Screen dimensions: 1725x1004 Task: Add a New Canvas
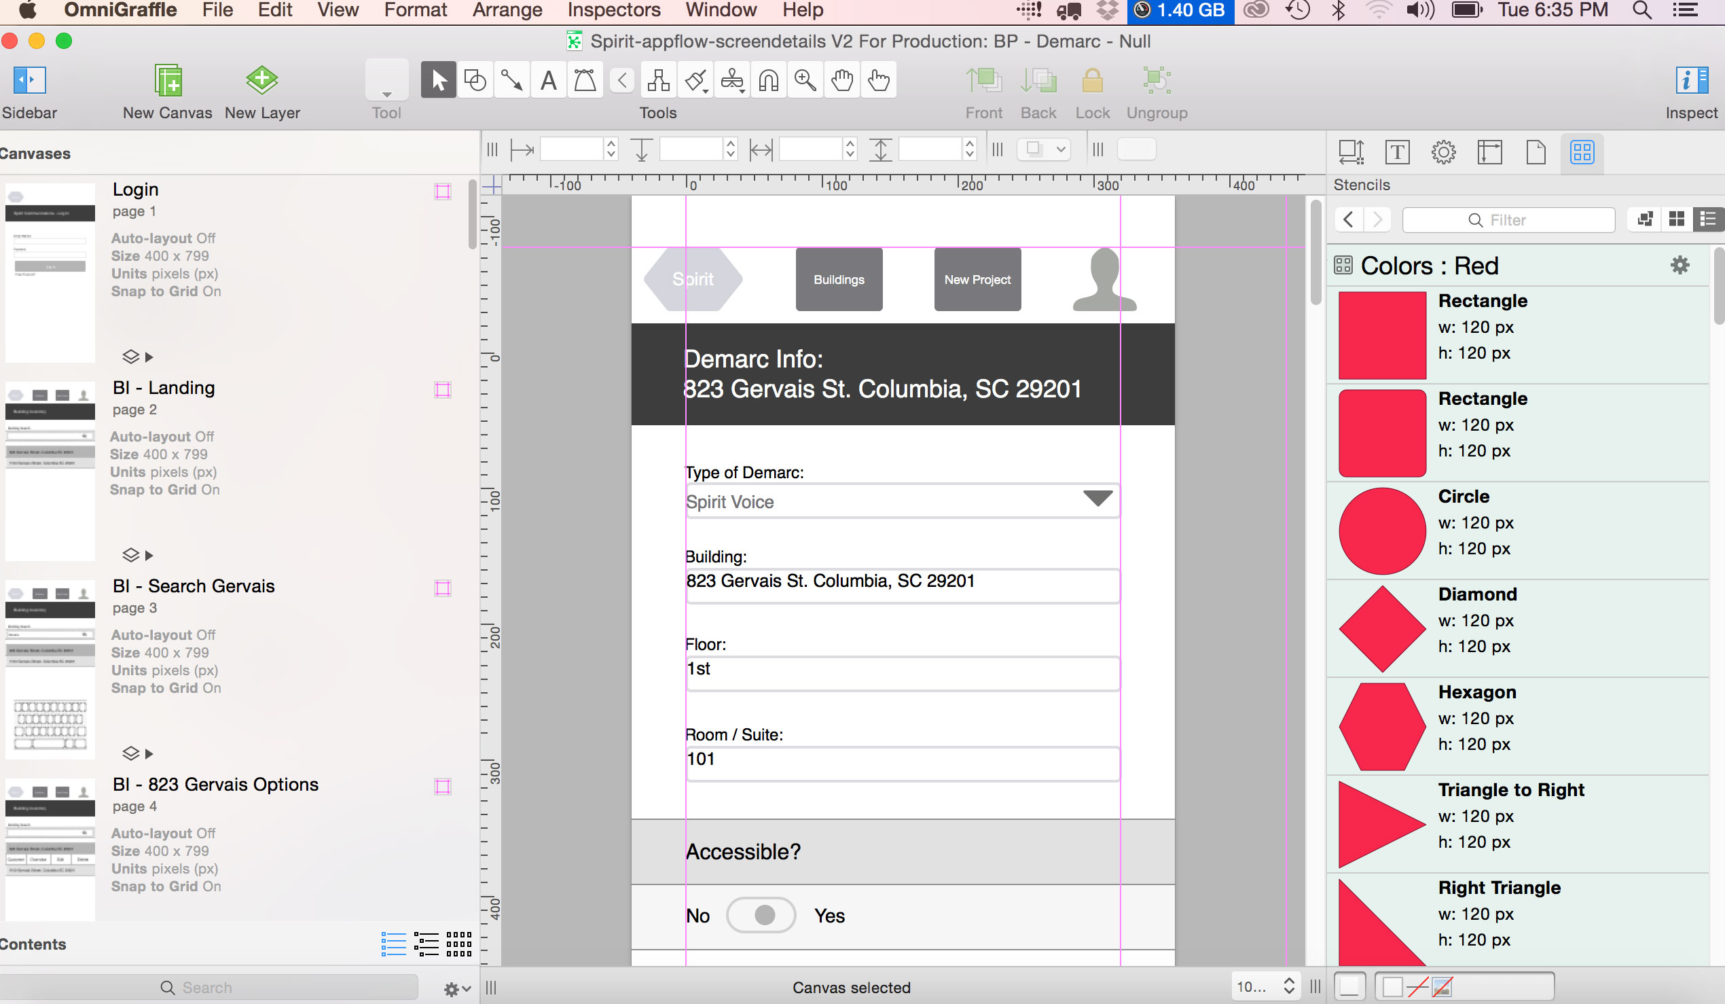coord(168,80)
